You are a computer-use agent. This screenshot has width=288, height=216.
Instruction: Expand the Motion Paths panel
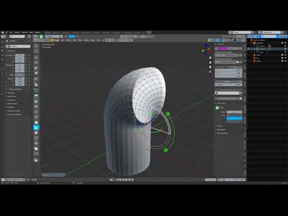click(13, 104)
